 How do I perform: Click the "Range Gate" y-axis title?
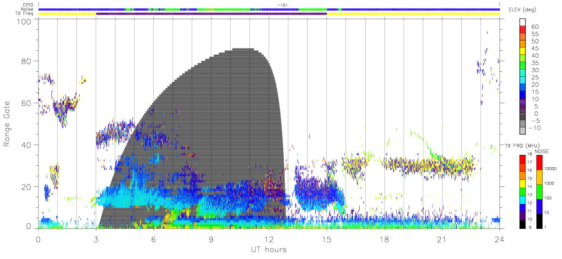coord(7,125)
